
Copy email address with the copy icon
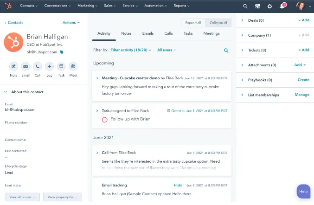click(x=62, y=52)
